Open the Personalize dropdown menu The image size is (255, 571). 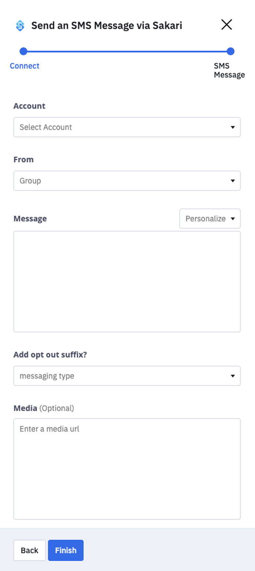(210, 219)
